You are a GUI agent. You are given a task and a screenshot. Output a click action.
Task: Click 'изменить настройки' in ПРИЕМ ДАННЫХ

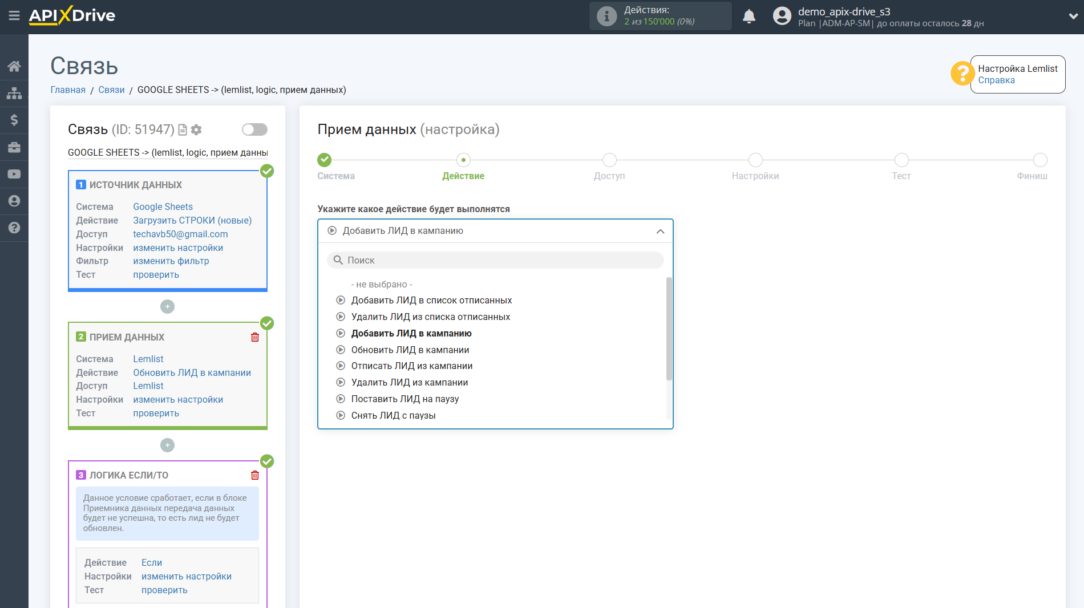pos(178,400)
